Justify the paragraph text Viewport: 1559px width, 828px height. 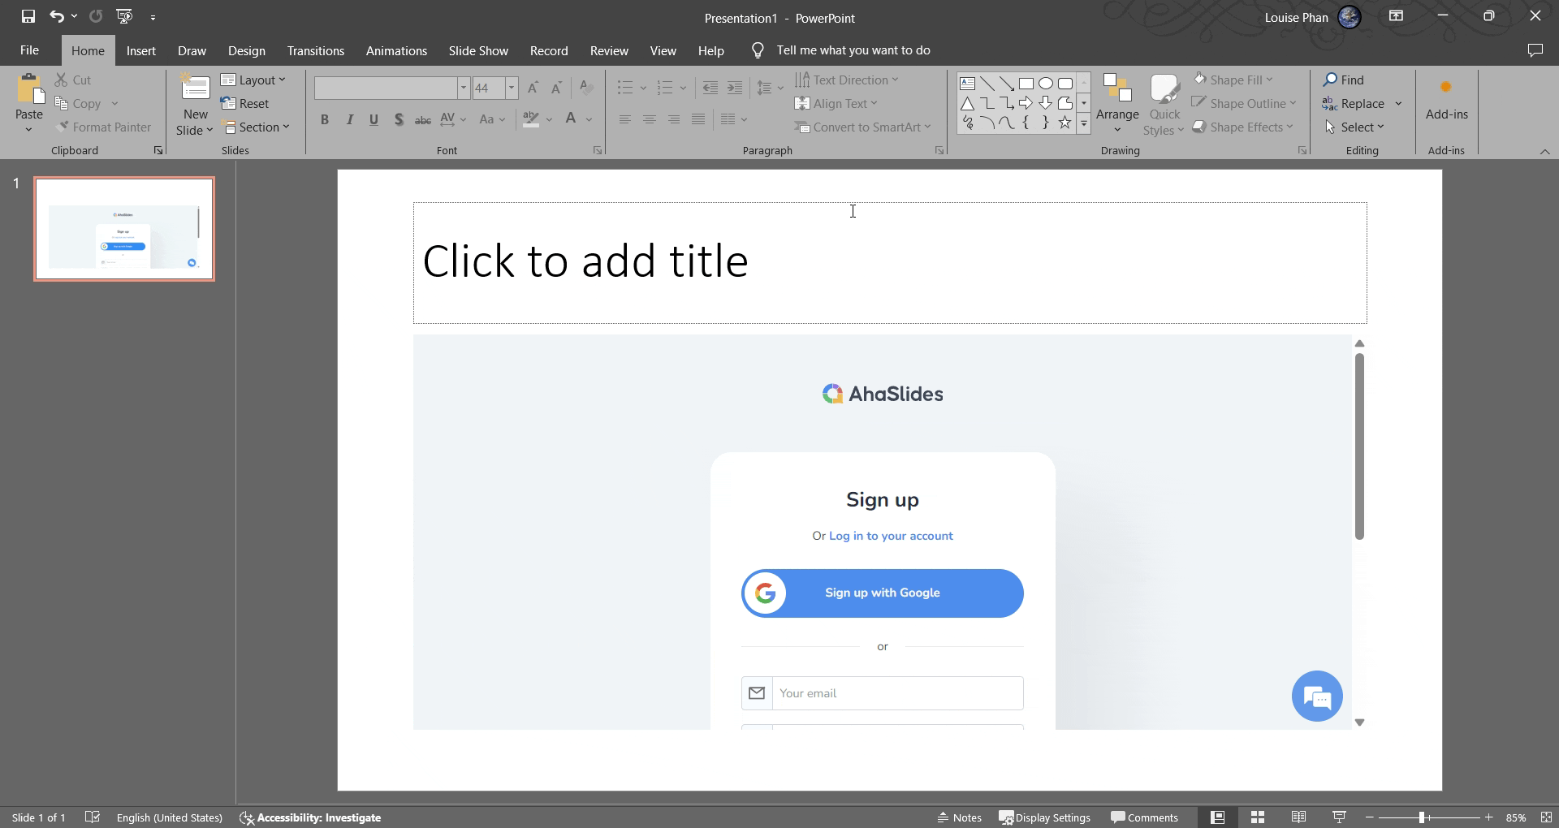[697, 120]
